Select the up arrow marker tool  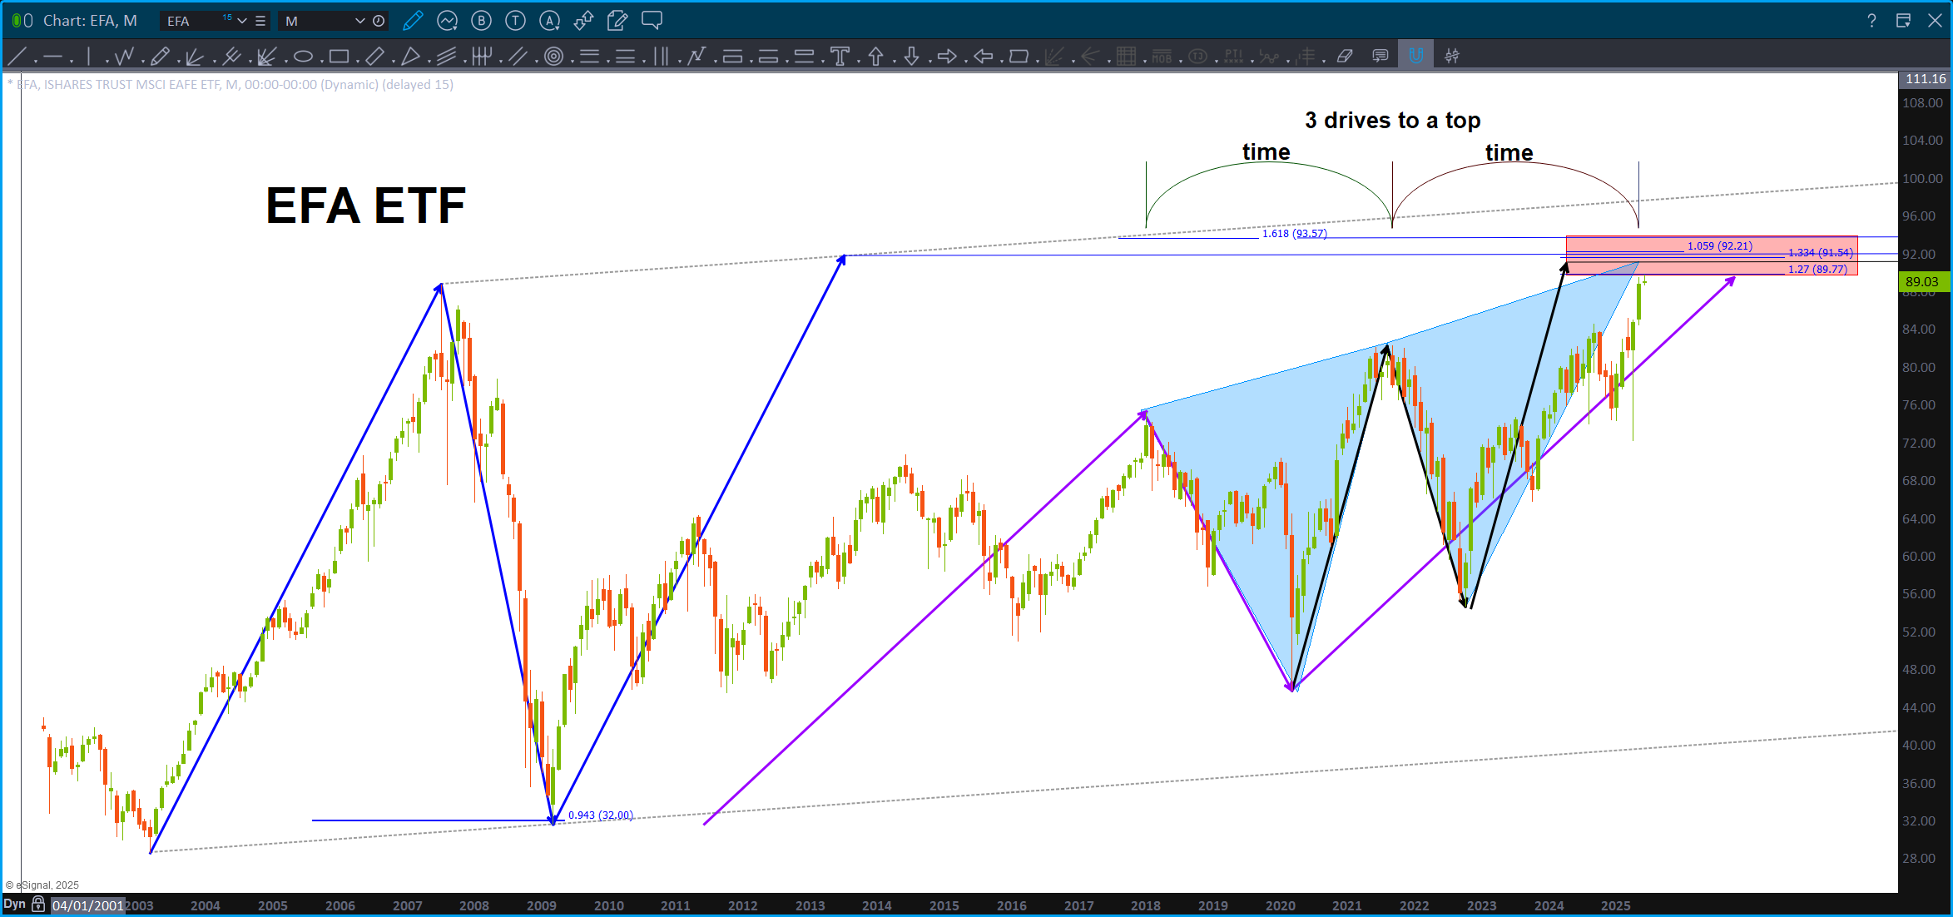875,57
